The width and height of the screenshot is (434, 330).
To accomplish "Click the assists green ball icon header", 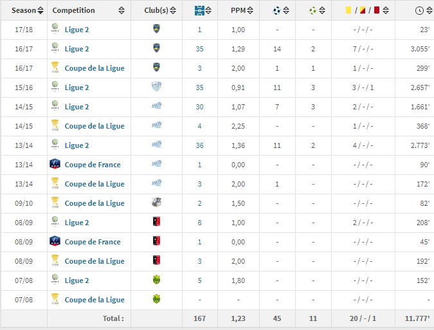I will (x=312, y=10).
